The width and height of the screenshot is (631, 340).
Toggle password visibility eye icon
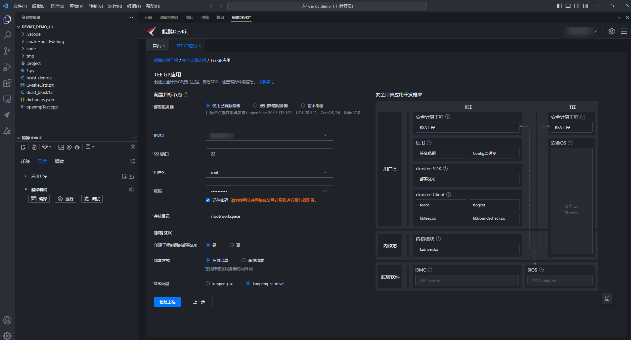[325, 191]
